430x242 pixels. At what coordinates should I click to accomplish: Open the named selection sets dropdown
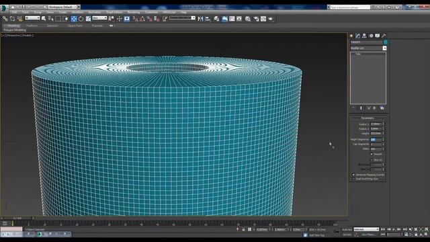coord(182,18)
